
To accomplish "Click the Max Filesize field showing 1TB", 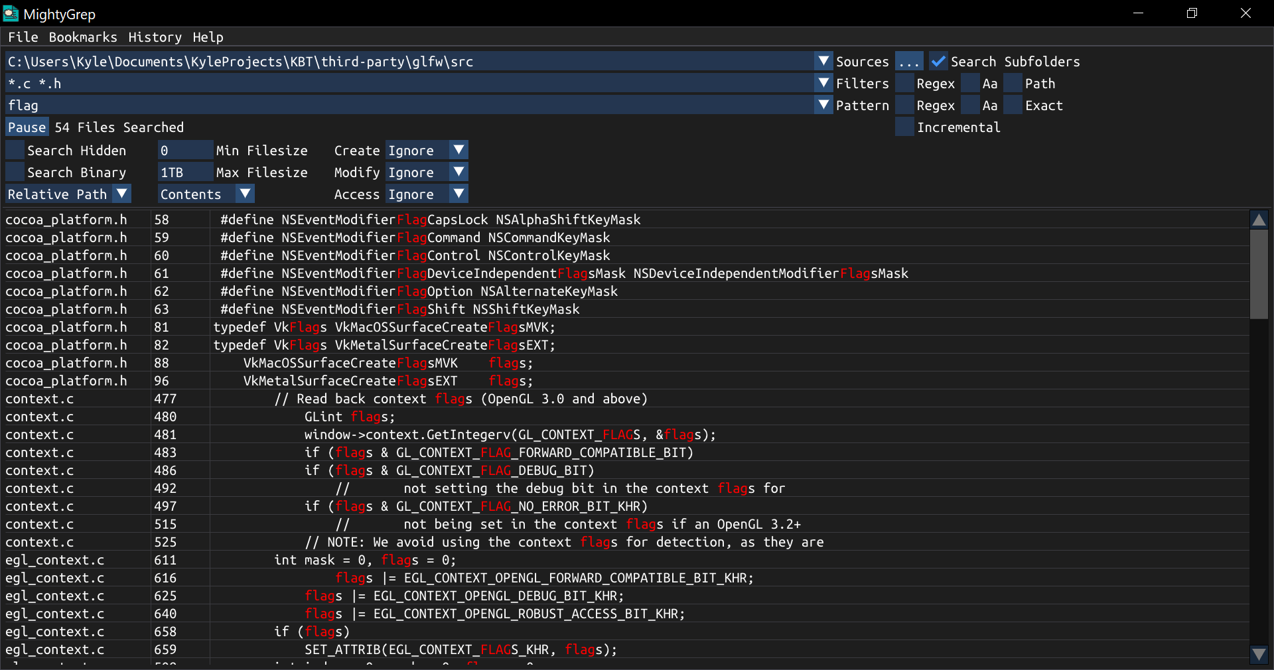I will (186, 172).
